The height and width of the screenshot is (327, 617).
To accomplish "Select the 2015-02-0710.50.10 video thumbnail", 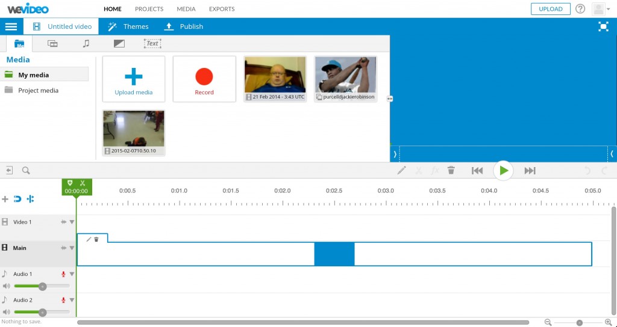I will [134, 133].
